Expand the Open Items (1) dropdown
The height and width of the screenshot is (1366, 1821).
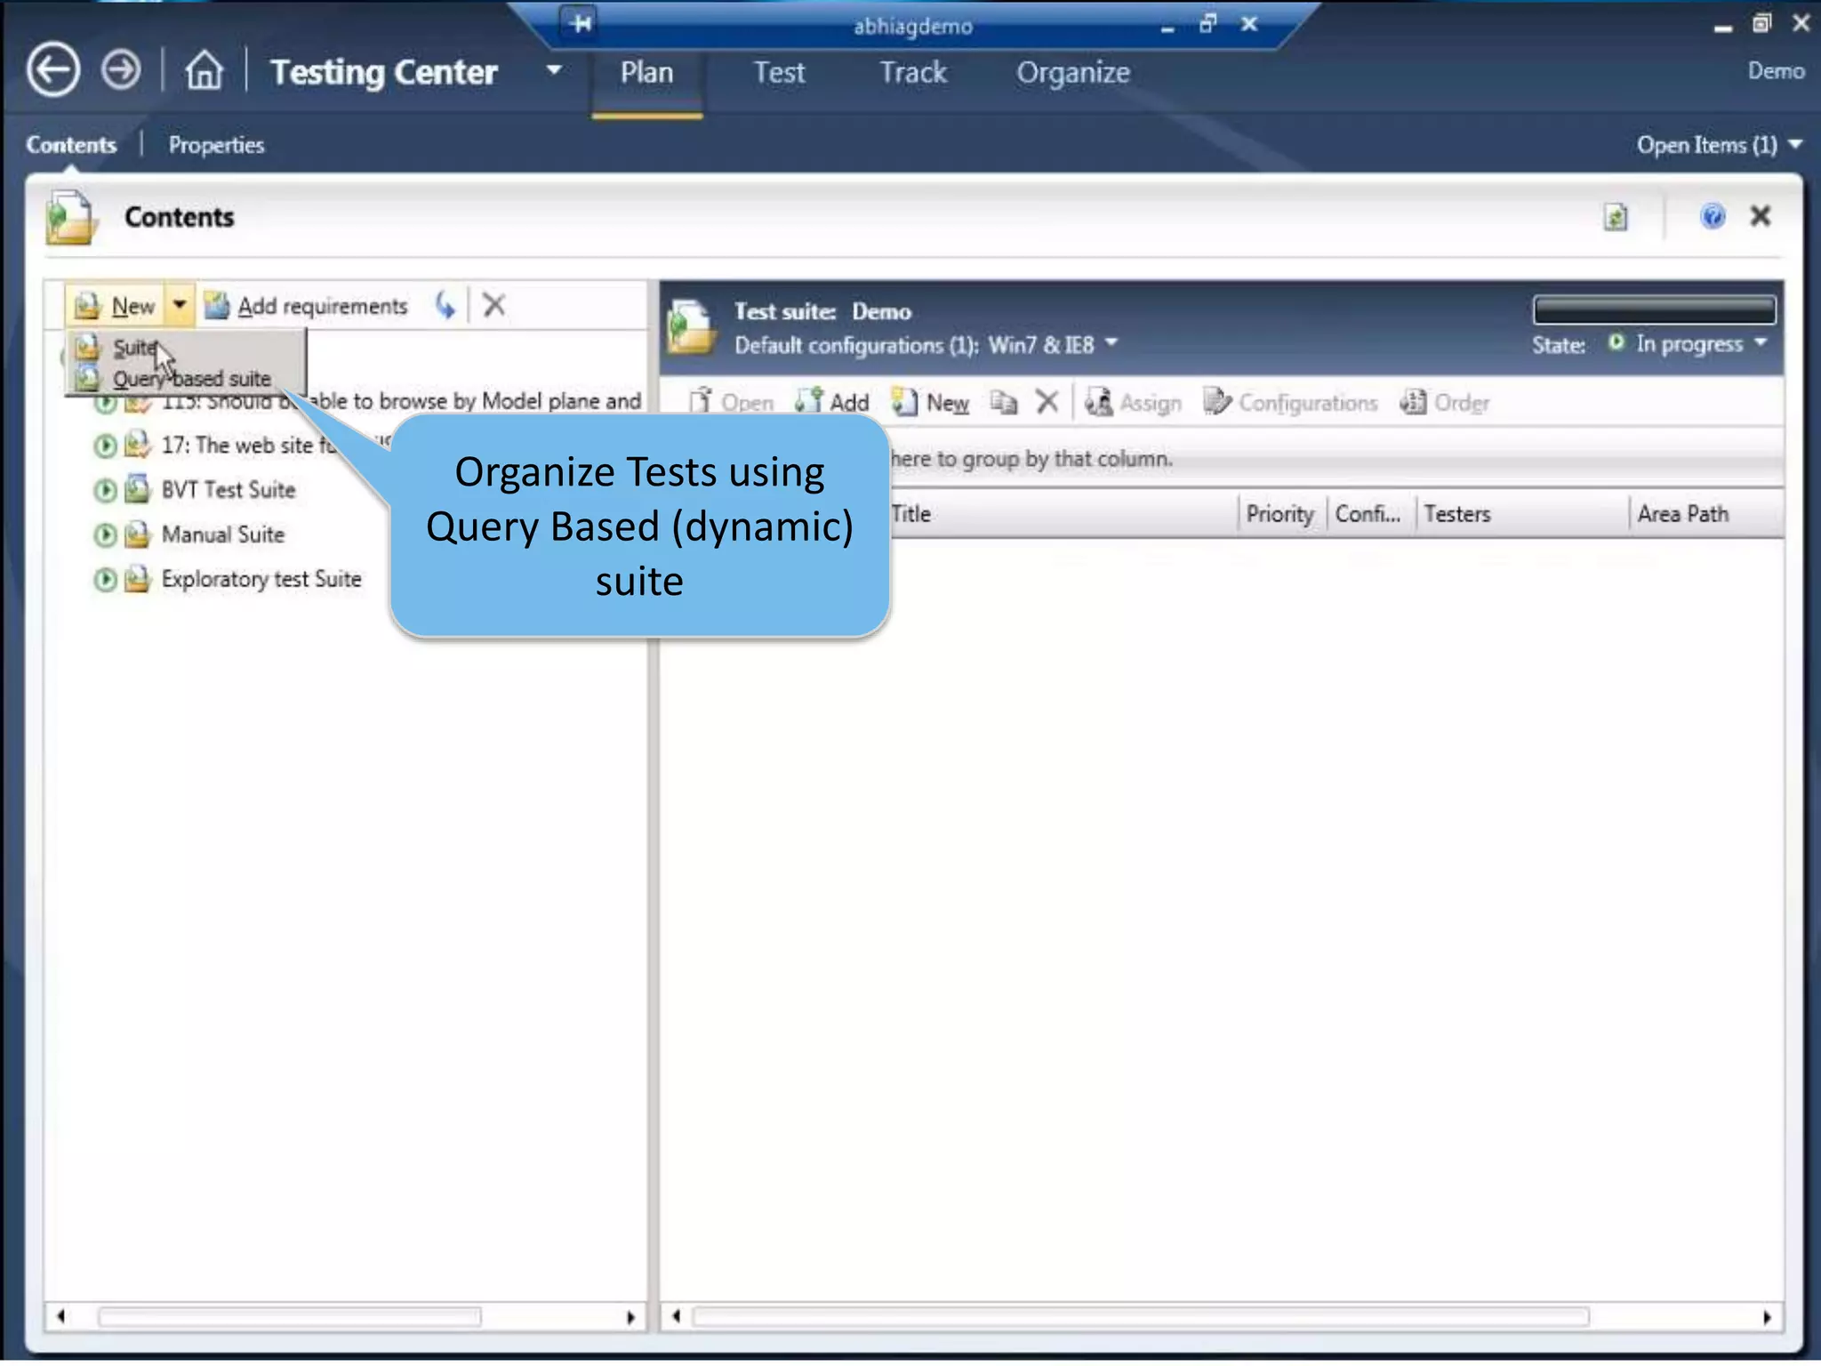[x=1720, y=144]
